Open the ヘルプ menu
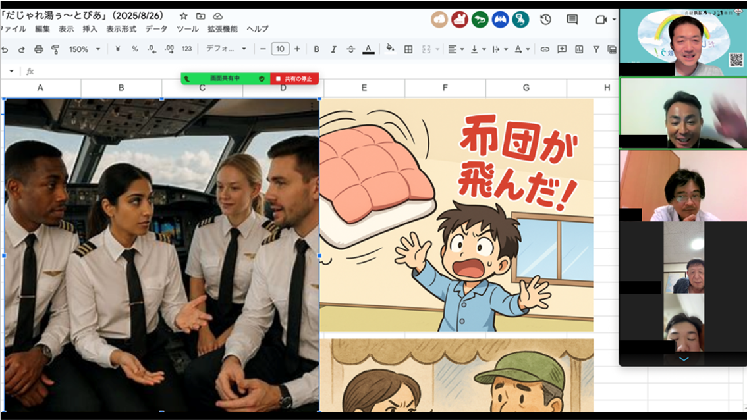Viewport: 747px width, 420px height. click(x=258, y=29)
